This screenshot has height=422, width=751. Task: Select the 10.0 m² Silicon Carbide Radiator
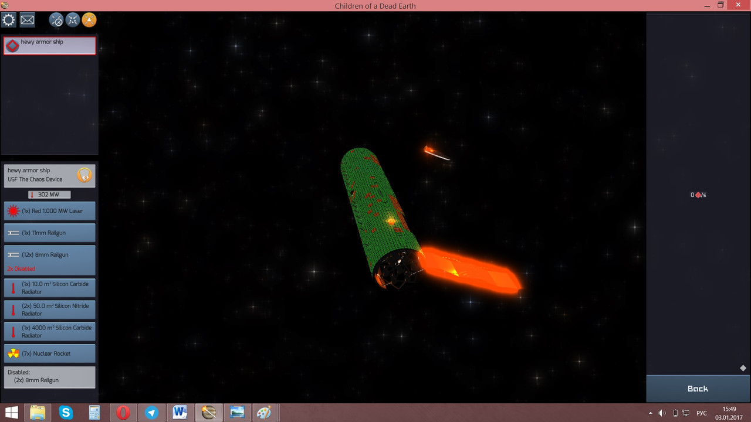pos(49,288)
